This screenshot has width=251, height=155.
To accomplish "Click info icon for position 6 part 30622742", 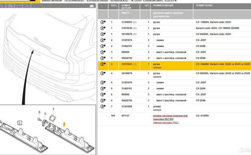I will click(x=103, y=100).
